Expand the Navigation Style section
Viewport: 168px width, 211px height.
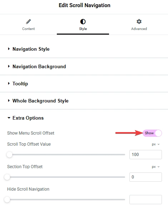click(84, 49)
